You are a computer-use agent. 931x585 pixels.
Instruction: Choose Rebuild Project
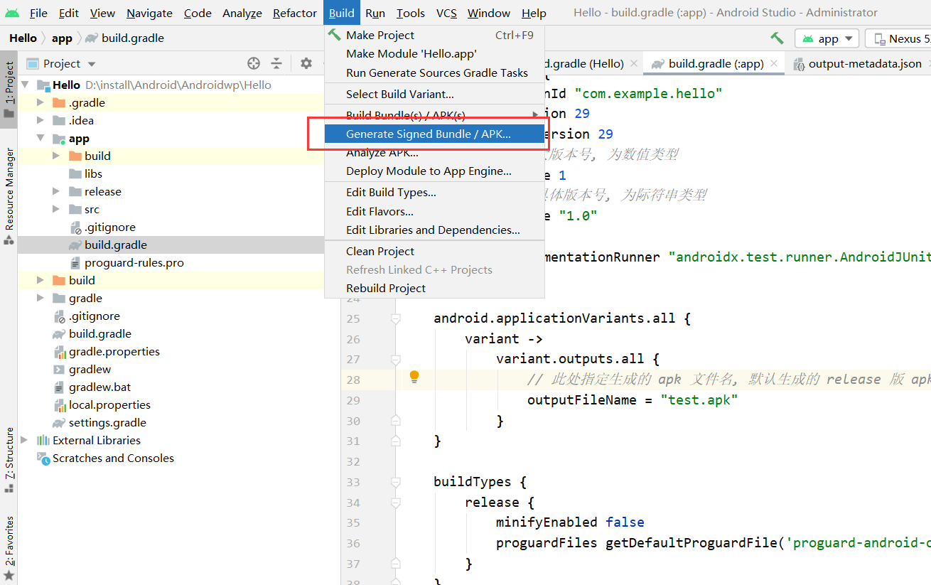click(x=434, y=288)
